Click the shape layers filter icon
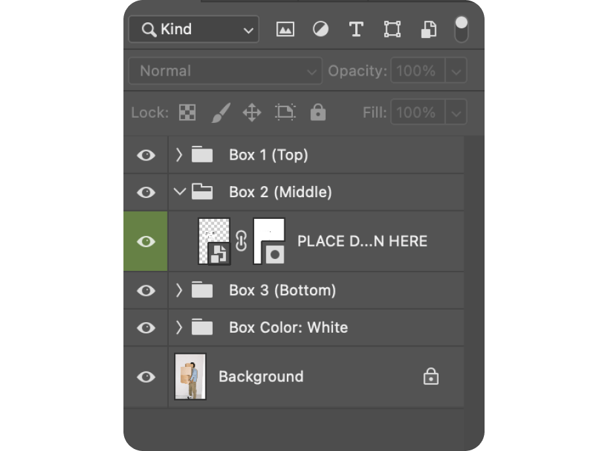 point(392,29)
